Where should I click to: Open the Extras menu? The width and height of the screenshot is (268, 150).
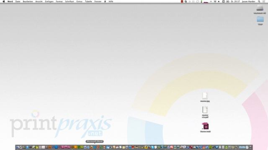click(x=80, y=2)
